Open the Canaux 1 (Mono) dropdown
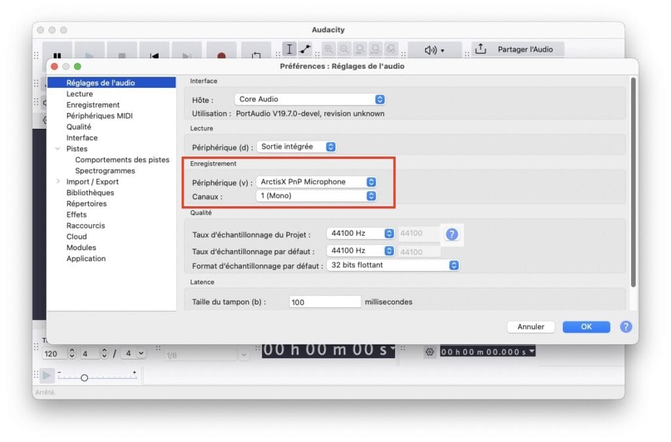This screenshot has height=442, width=671. pyautogui.click(x=316, y=196)
